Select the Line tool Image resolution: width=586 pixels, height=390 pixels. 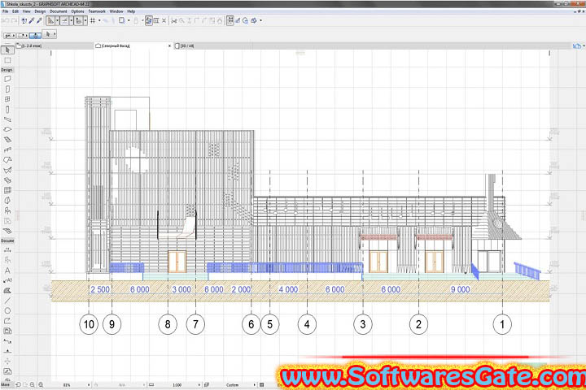pos(7,301)
